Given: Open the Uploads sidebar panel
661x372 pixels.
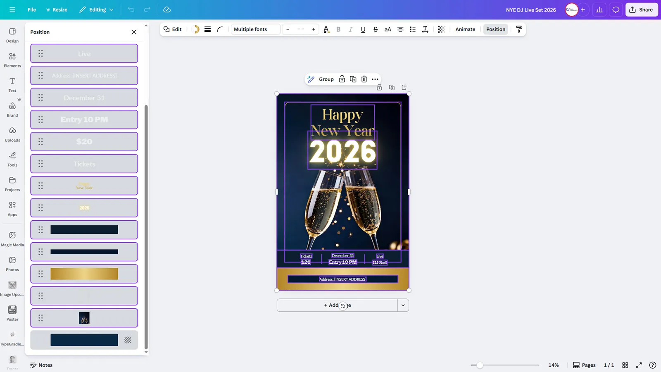Looking at the screenshot, I should (12, 134).
